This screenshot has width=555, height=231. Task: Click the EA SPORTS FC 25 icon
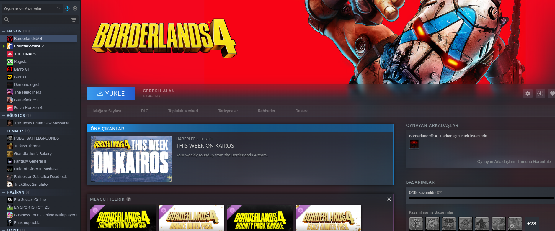(10, 207)
